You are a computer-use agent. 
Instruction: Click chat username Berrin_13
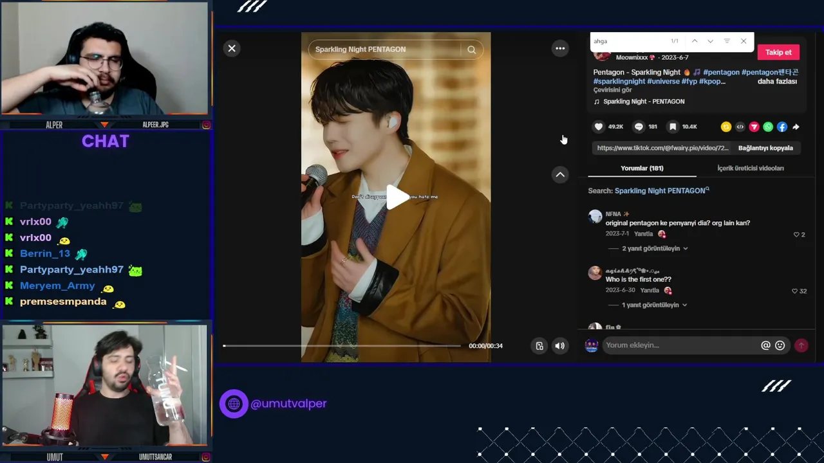click(45, 253)
